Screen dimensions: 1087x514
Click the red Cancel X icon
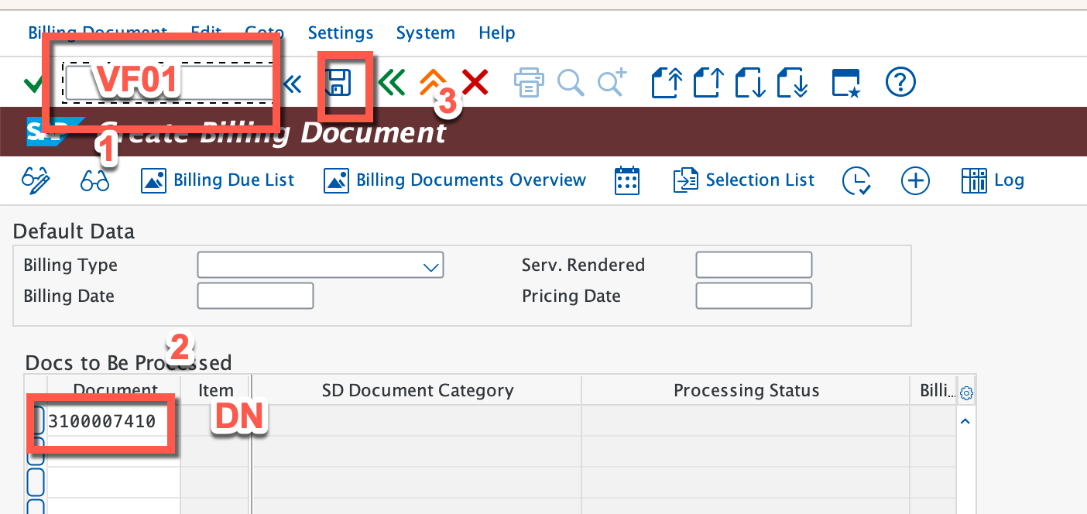475,82
